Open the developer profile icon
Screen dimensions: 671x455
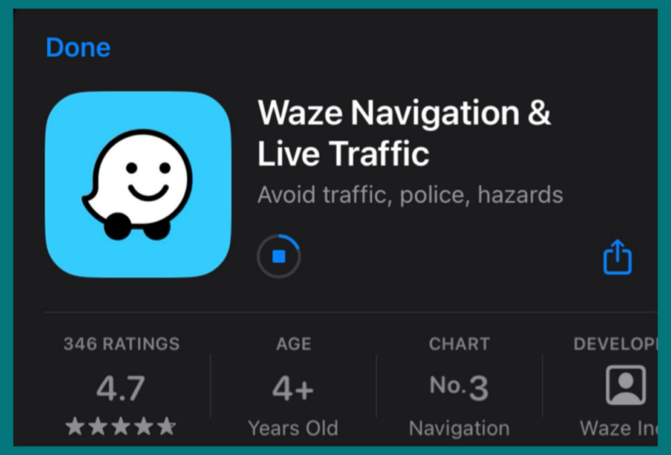coord(626,385)
